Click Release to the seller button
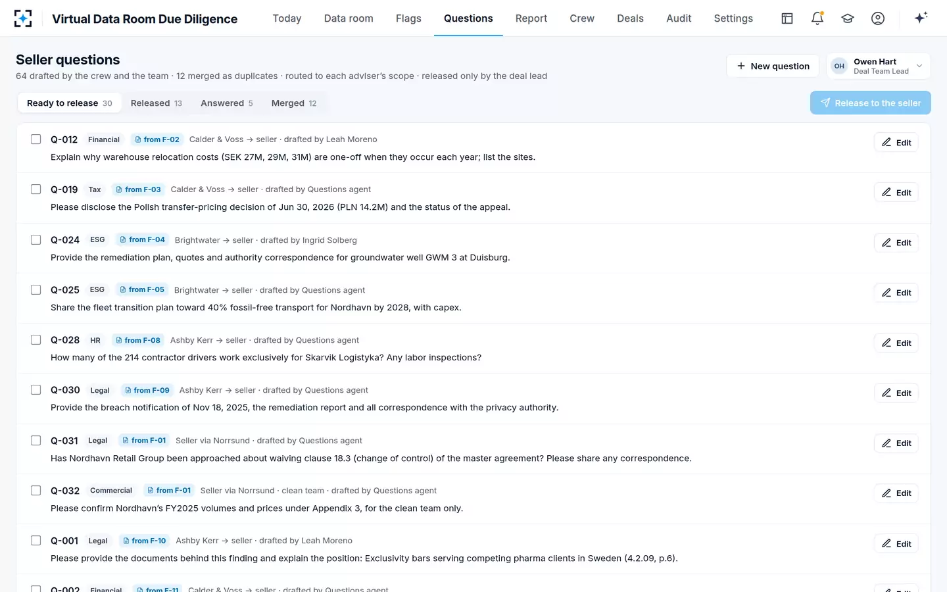947x592 pixels. point(871,103)
